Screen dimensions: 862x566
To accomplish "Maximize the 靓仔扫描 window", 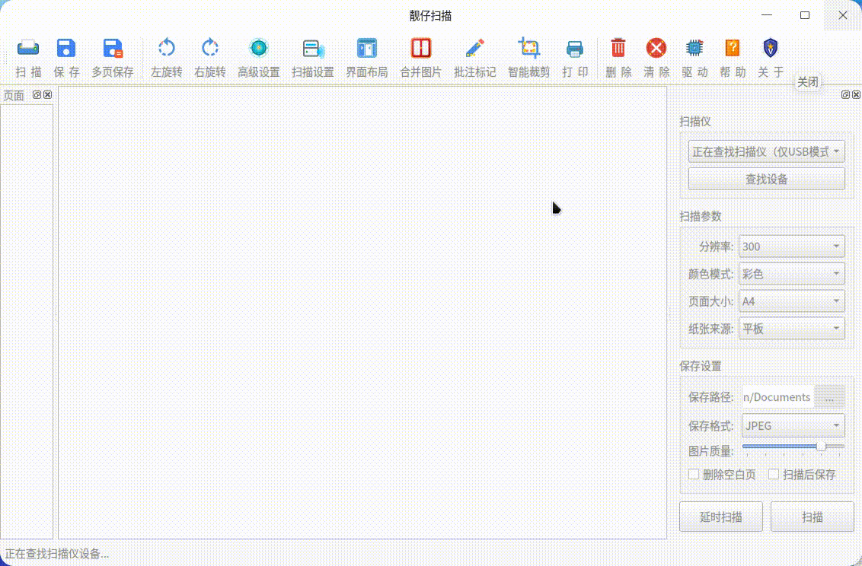I will coord(805,15).
